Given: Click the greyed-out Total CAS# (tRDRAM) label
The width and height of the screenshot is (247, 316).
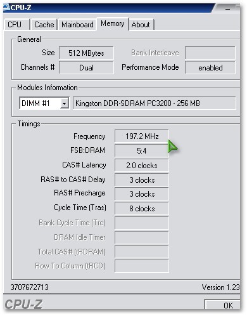Looking at the screenshot, I should coord(72,252).
